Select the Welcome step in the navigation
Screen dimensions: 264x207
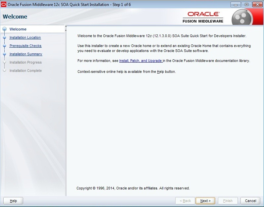pos(18,29)
